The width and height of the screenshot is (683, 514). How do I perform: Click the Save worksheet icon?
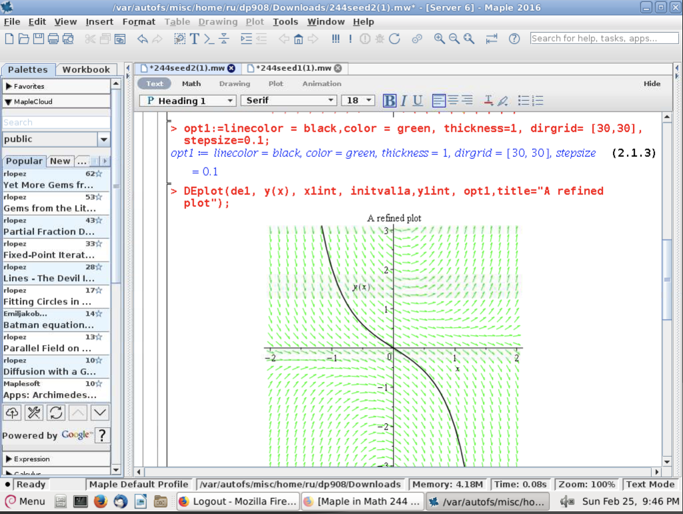click(38, 39)
